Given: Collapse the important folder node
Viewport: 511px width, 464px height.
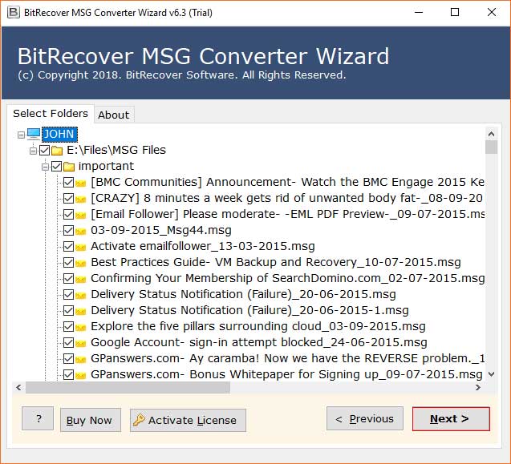Looking at the screenshot, I should pyautogui.click(x=45, y=167).
